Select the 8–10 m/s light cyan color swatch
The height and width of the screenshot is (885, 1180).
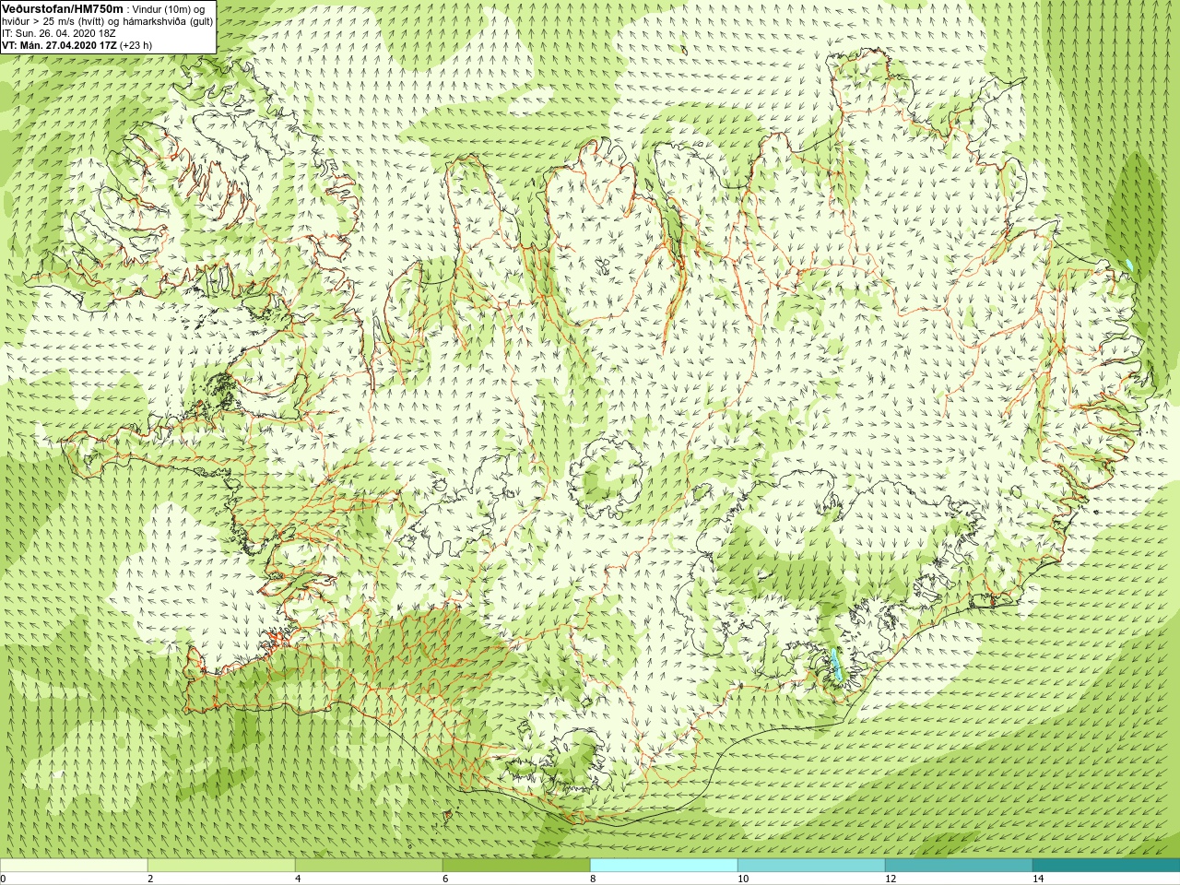[x=664, y=866]
